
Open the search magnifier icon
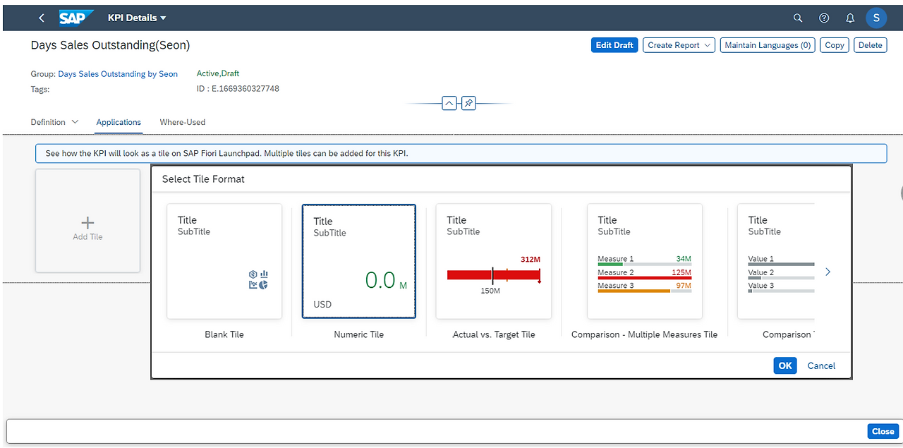pos(798,18)
